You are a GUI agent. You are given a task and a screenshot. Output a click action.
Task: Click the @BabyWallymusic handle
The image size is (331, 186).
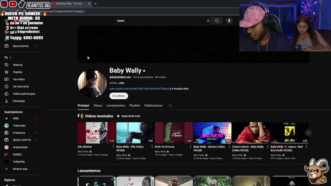point(120,77)
